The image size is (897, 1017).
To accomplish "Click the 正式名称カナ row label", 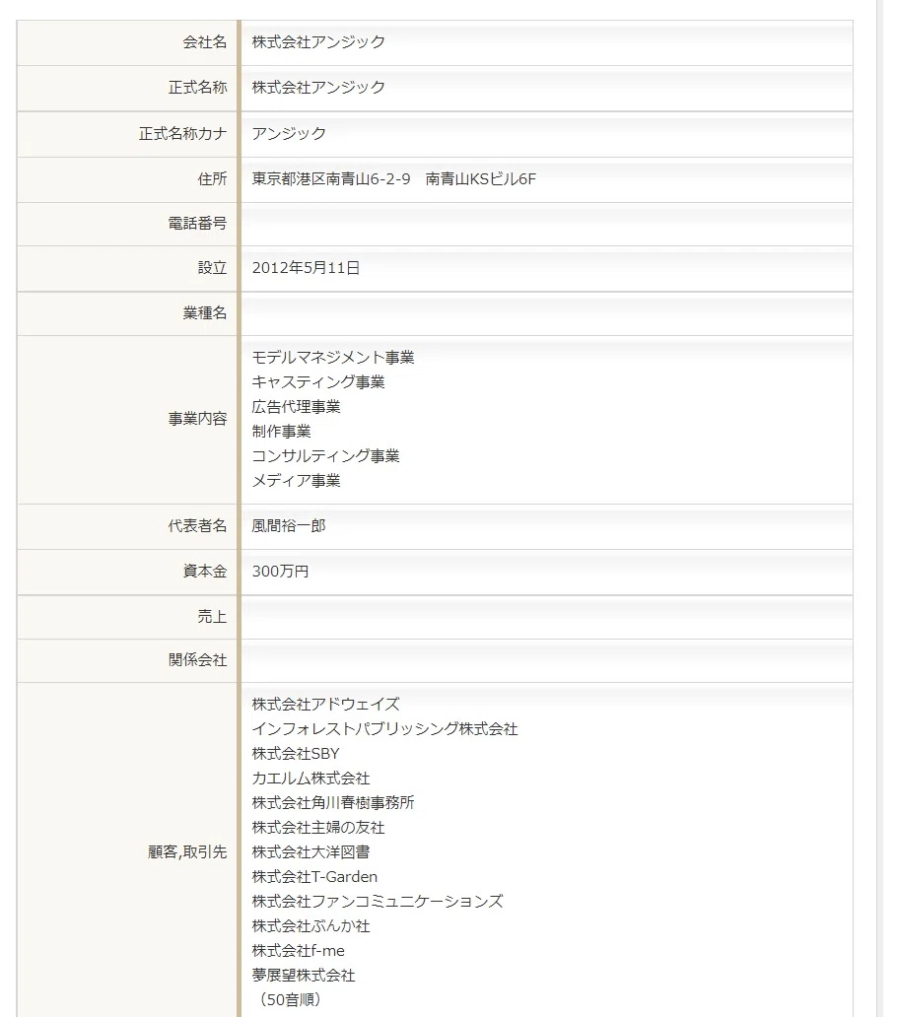I will 183,134.
